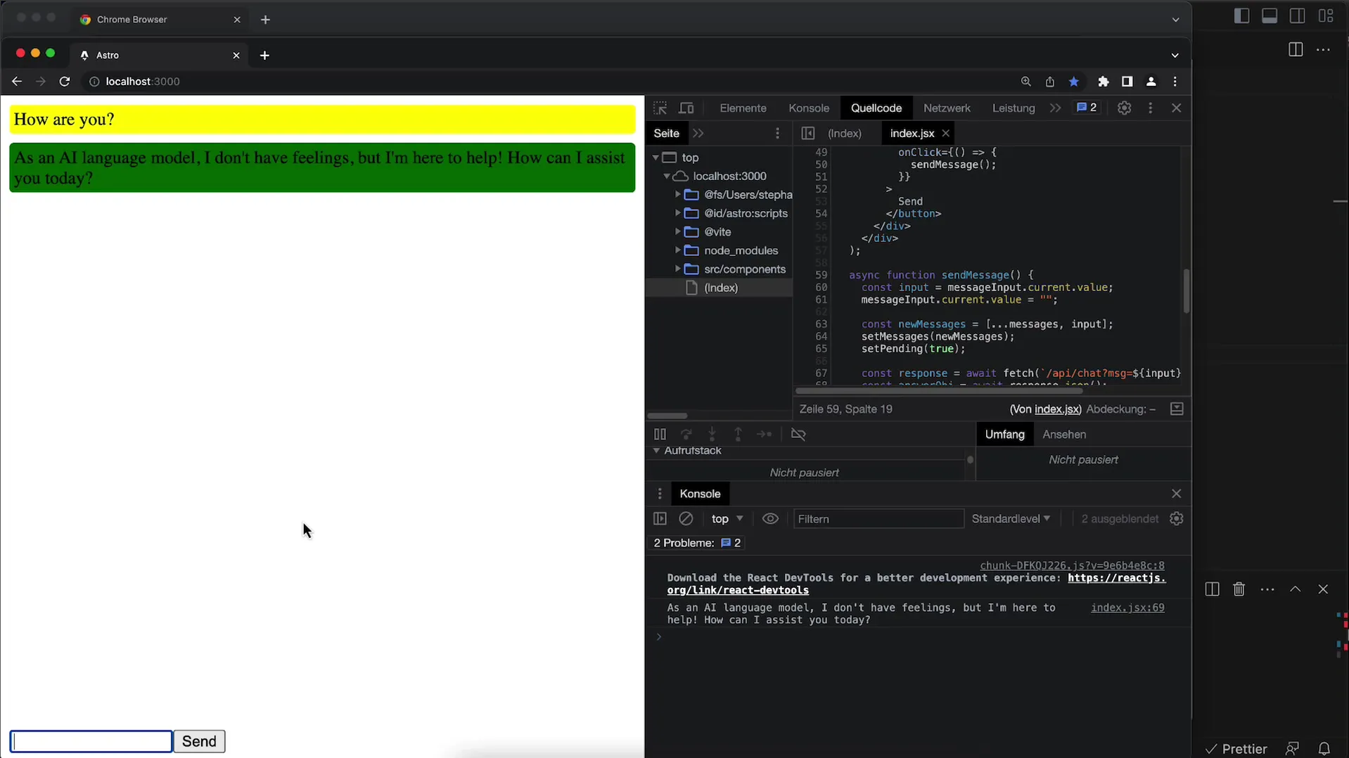Toggle deactivate breakpoints icon

798,435
